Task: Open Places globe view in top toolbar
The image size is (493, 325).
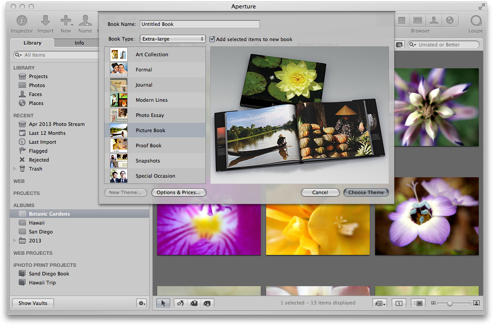Action: tap(450, 21)
